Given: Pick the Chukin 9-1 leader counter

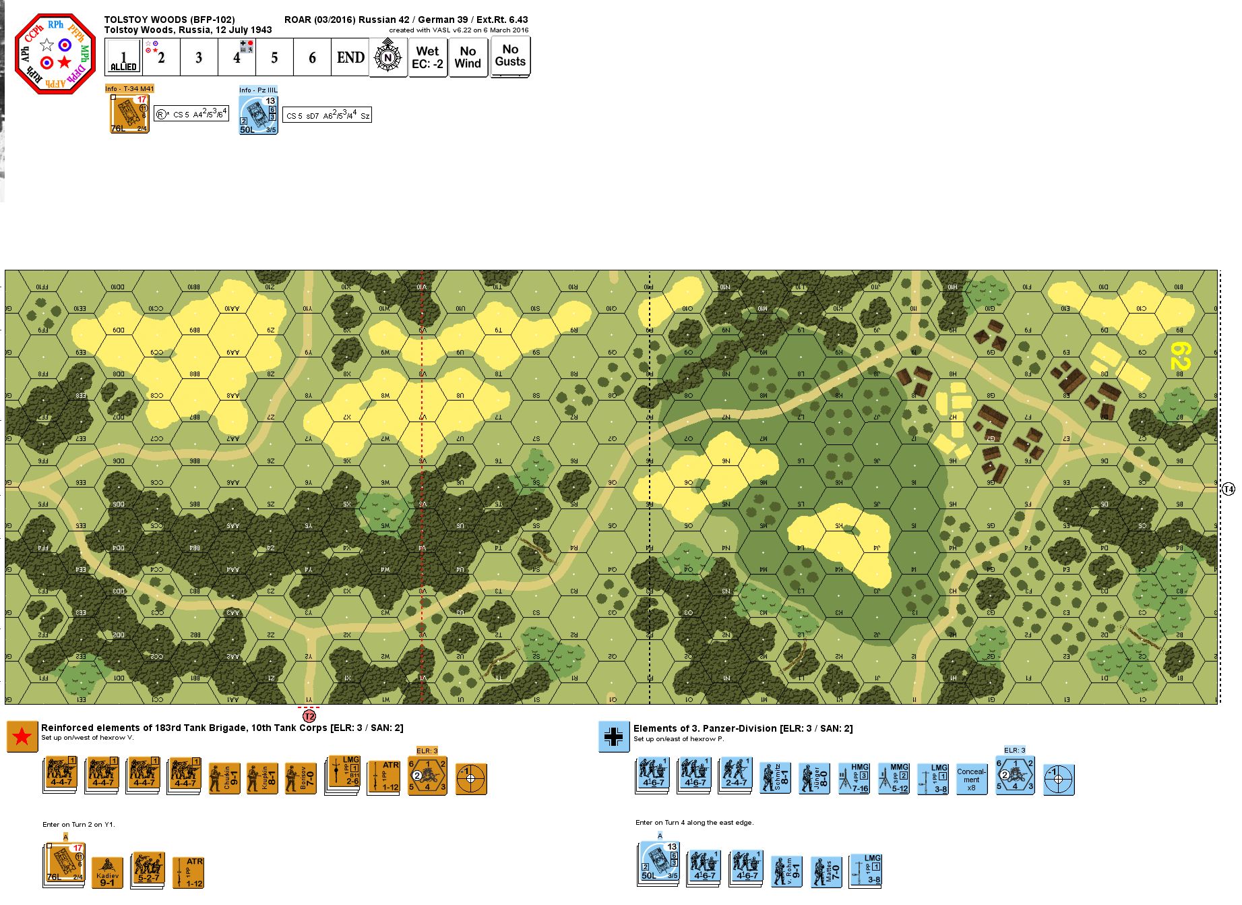Looking at the screenshot, I should pyautogui.click(x=224, y=779).
